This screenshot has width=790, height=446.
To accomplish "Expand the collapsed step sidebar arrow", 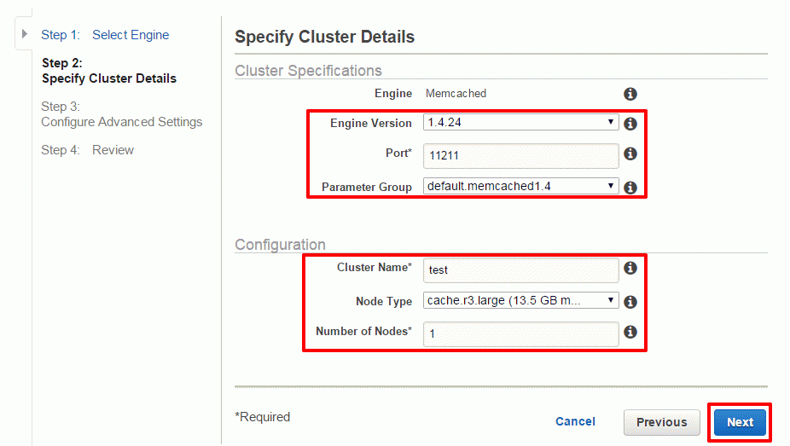I will click(x=24, y=34).
